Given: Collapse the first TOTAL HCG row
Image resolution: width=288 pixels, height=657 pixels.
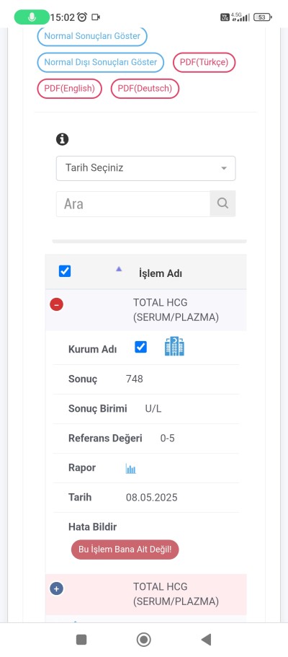Looking at the screenshot, I should 56,304.
